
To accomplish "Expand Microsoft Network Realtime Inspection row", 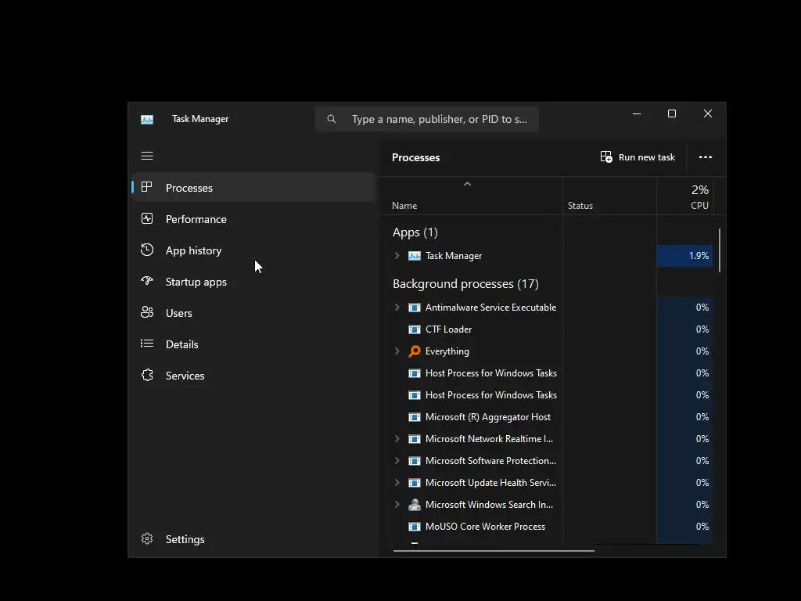I will point(397,439).
